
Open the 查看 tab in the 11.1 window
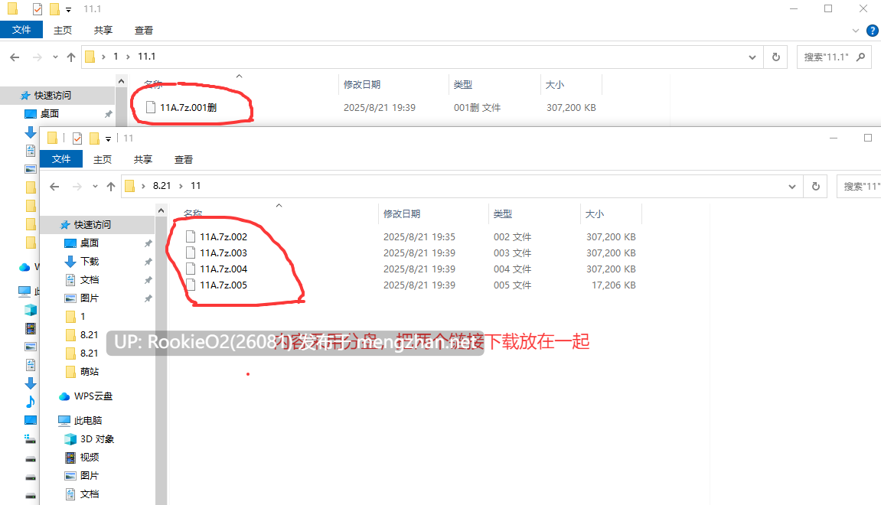pos(143,31)
